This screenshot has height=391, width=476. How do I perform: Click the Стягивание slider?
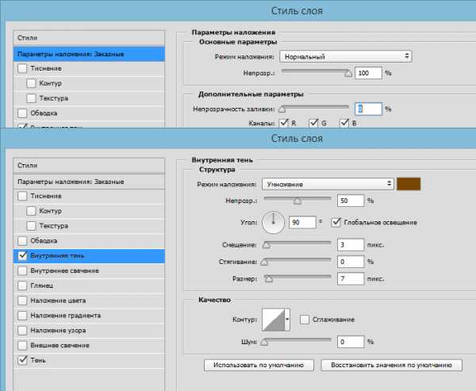[296, 262]
